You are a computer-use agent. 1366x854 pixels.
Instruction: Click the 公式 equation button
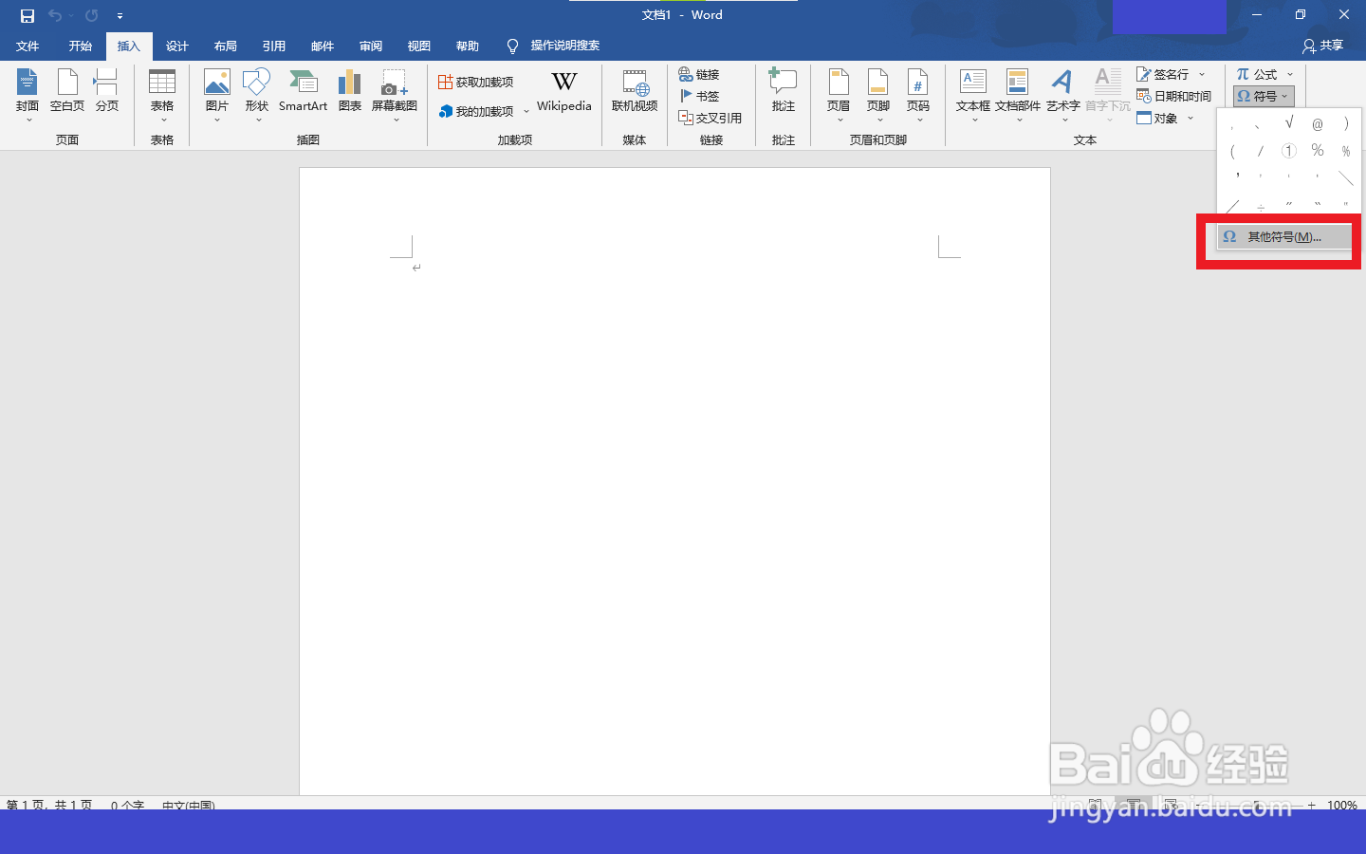point(1257,74)
